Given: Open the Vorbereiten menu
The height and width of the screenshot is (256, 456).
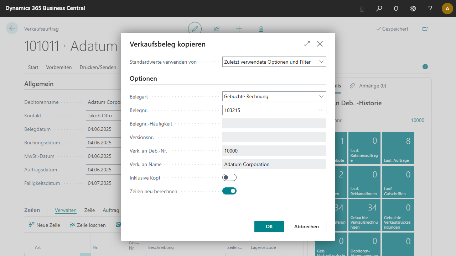Looking at the screenshot, I should click(59, 67).
